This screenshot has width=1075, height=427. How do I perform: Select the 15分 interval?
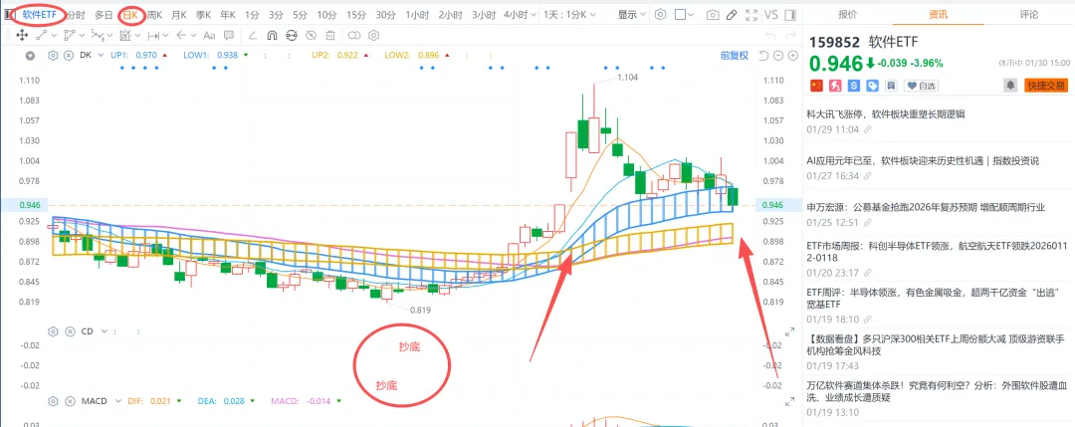click(355, 14)
